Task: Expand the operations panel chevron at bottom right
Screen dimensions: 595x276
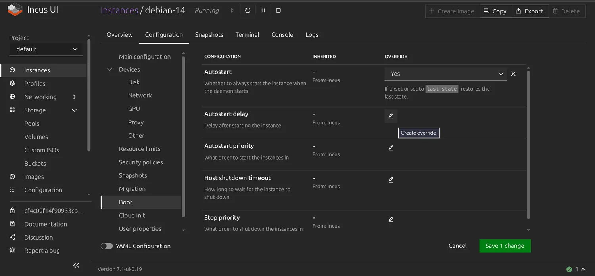Action: (x=583, y=269)
